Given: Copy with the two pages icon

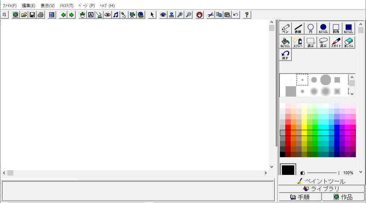Looking at the screenshot, I should tap(219, 15).
